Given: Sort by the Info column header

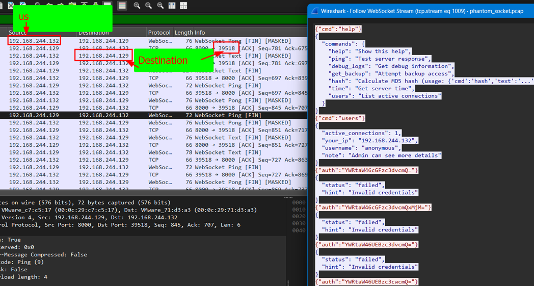Looking at the screenshot, I should (200, 33).
